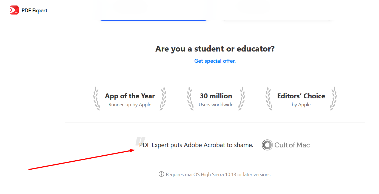This screenshot has width=379, height=194.
Task: Click the 'Are you a student or educator?' heading
Action: click(x=215, y=49)
